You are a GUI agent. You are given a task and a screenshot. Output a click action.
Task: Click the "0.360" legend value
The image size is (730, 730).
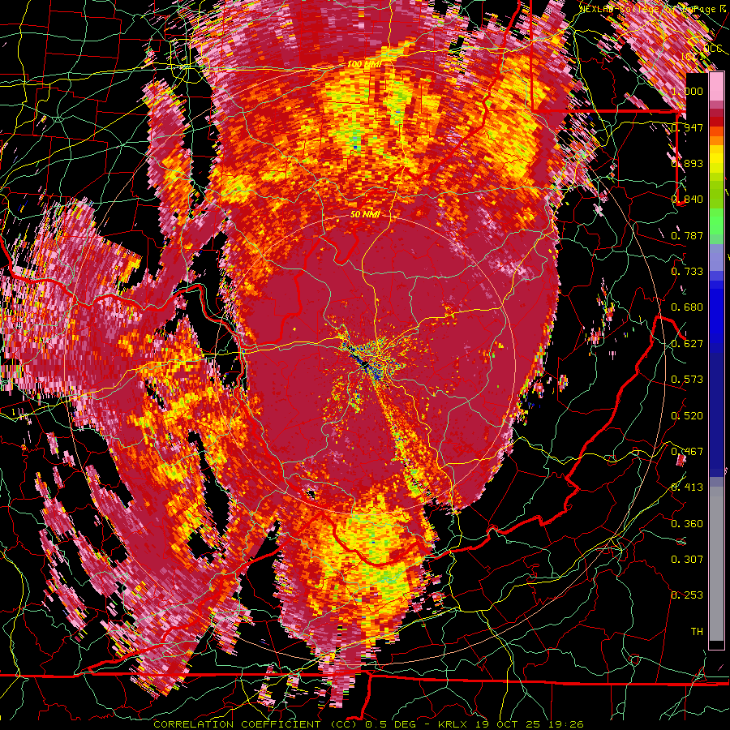pos(687,524)
